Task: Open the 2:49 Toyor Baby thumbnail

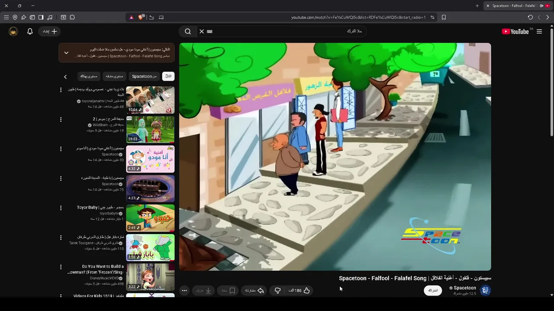Action: point(150,218)
